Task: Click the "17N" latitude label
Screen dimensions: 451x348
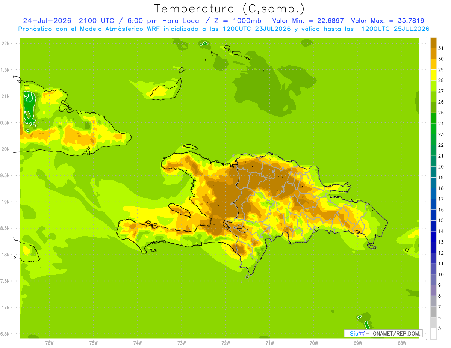Action: pos(6,307)
